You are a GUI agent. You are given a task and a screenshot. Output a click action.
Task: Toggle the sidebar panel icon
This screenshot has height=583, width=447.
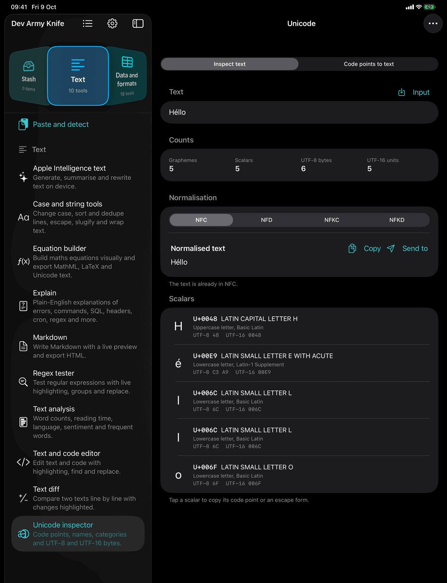[138, 23]
